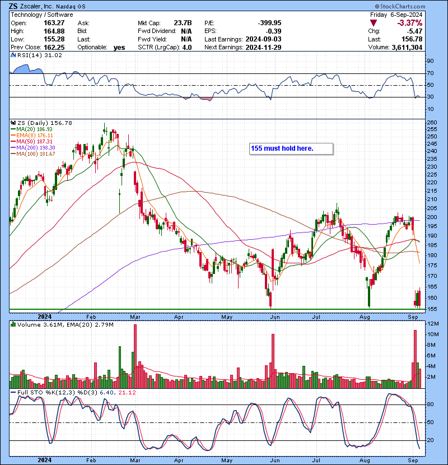Click the green MA(20) legend line swatch
This screenshot has height=465, width=448.
(x=13, y=129)
